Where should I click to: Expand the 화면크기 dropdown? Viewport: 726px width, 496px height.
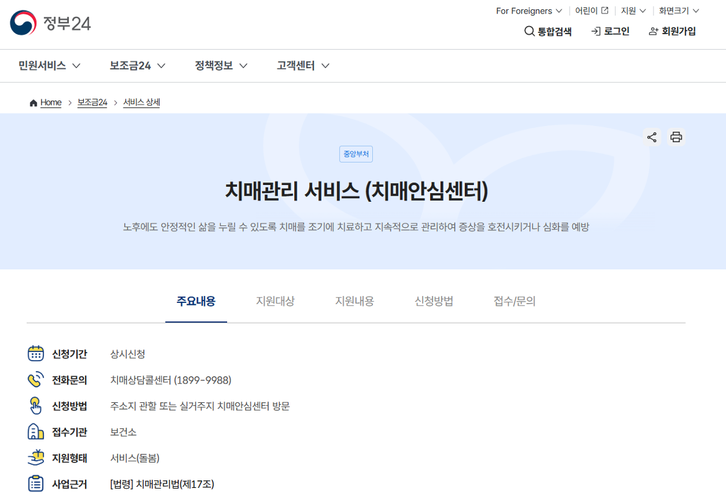679,11
